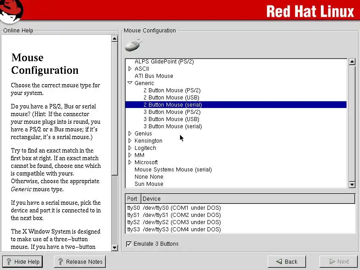Expand the MM mouse category
Viewport: 360px width, 270px height.
click(130, 155)
